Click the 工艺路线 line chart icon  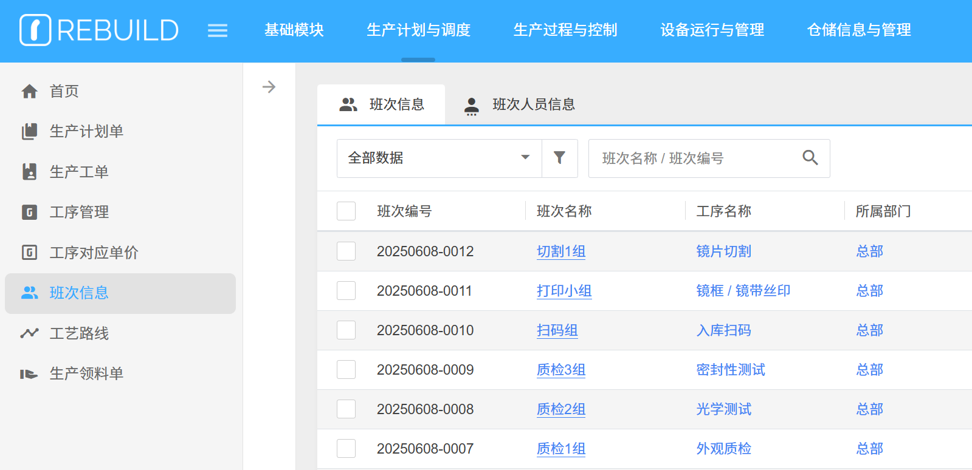click(x=29, y=333)
